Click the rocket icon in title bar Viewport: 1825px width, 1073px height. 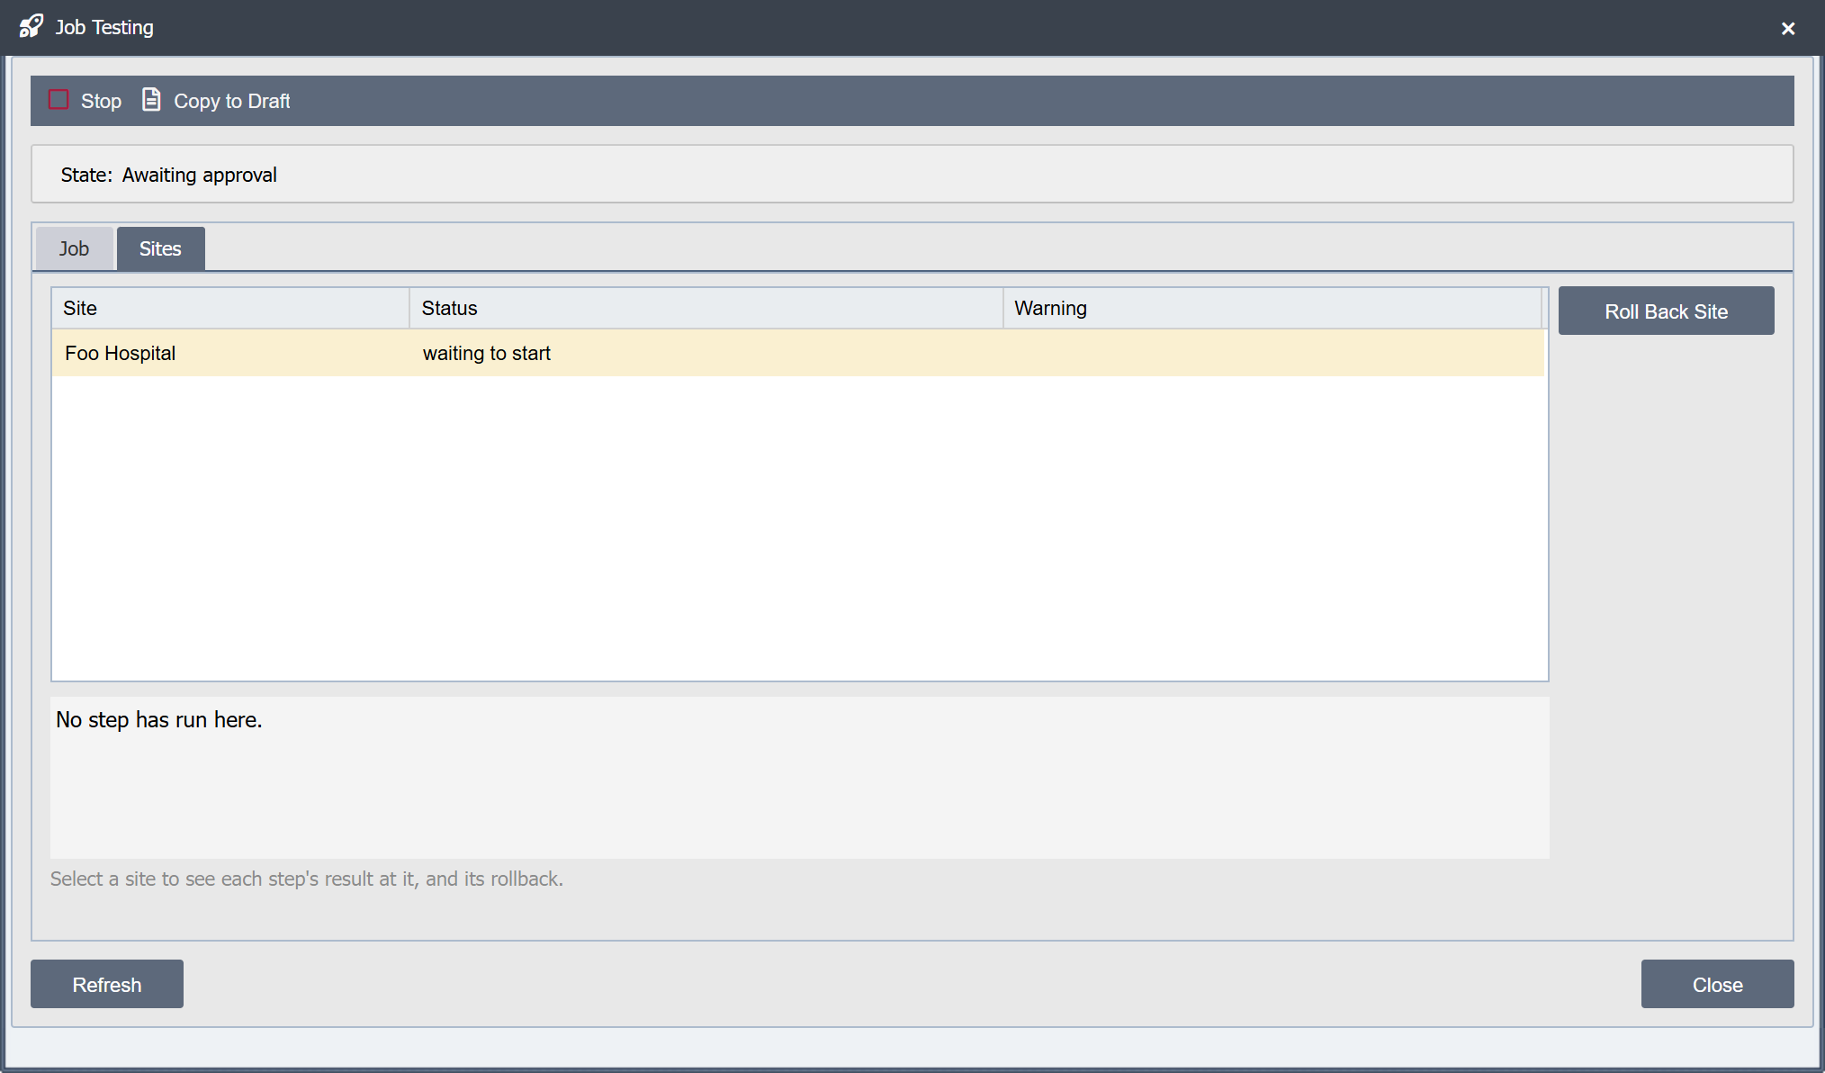tap(31, 27)
